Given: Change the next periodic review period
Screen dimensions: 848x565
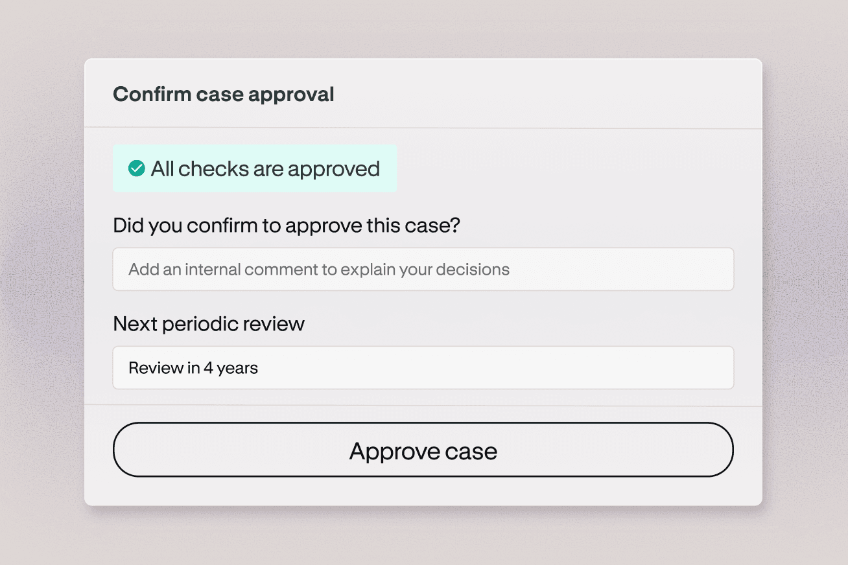Looking at the screenshot, I should click(x=423, y=367).
